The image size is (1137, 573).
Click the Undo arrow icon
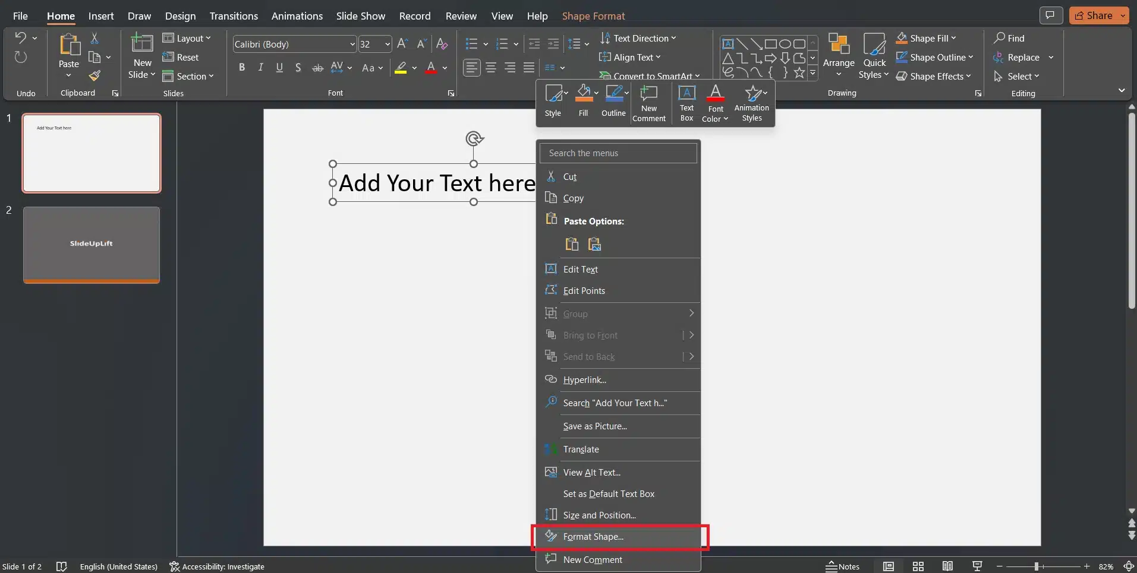[x=21, y=39]
